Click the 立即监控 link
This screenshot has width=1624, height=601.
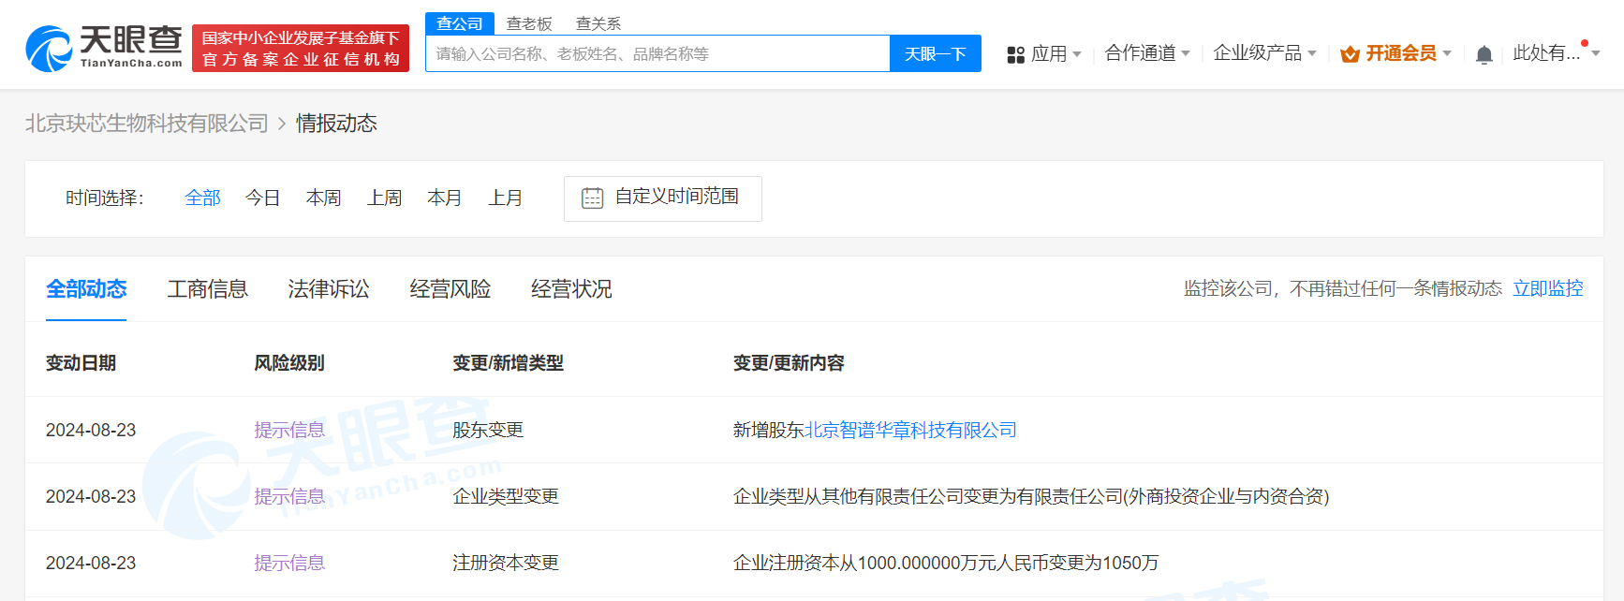1547,288
